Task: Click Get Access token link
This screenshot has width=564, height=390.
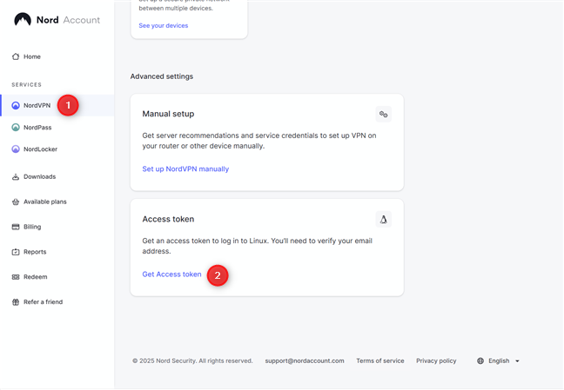Action: pyautogui.click(x=171, y=274)
